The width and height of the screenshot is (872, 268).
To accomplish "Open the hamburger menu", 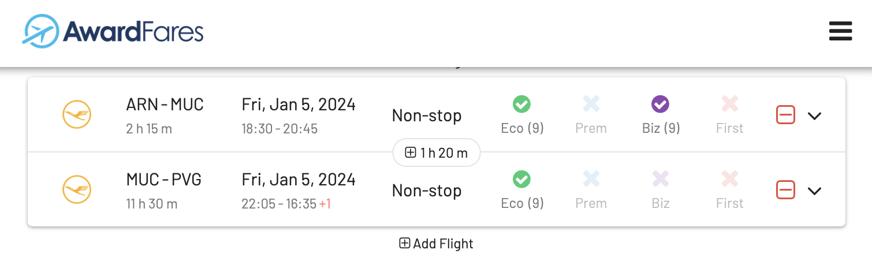I will coord(840,31).
